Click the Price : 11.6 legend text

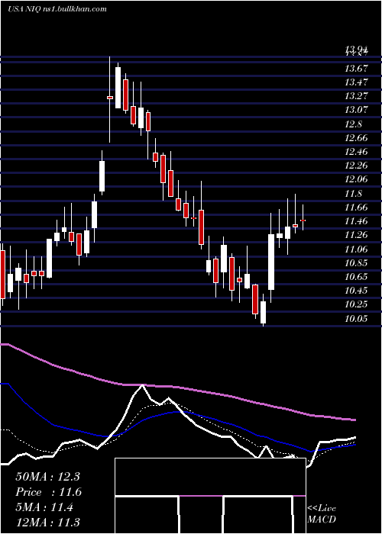(48, 492)
